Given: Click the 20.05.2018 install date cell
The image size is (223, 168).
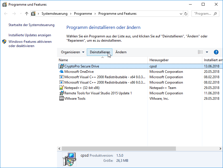Looking at the screenshot, I should click(212, 72).
